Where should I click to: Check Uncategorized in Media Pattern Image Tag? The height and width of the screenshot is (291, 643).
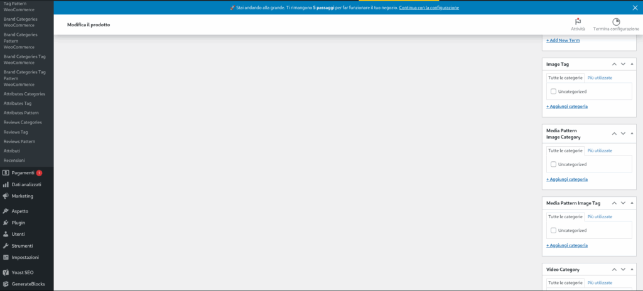pyautogui.click(x=553, y=230)
